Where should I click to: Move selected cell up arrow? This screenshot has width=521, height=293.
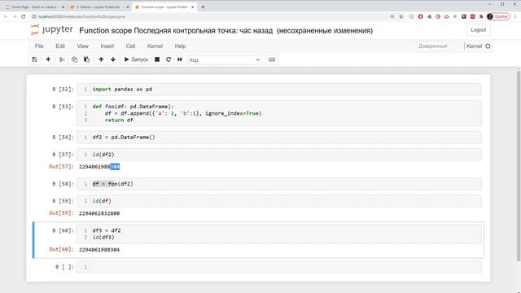101,59
